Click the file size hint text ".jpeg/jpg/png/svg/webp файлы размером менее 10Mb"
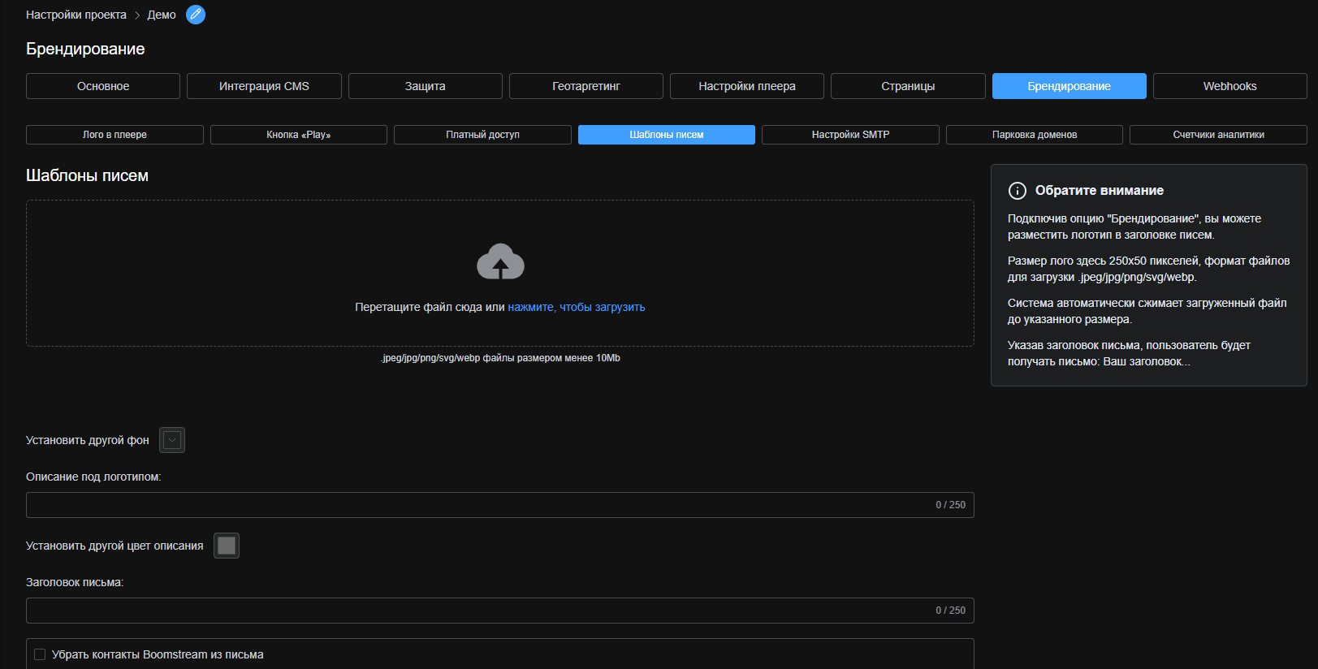The height and width of the screenshot is (669, 1318). point(500,358)
